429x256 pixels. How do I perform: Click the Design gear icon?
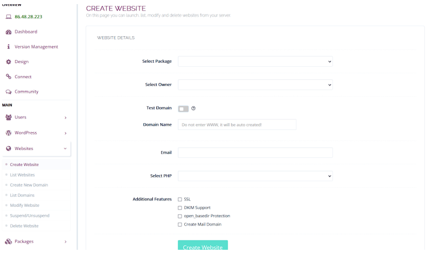coord(8,62)
